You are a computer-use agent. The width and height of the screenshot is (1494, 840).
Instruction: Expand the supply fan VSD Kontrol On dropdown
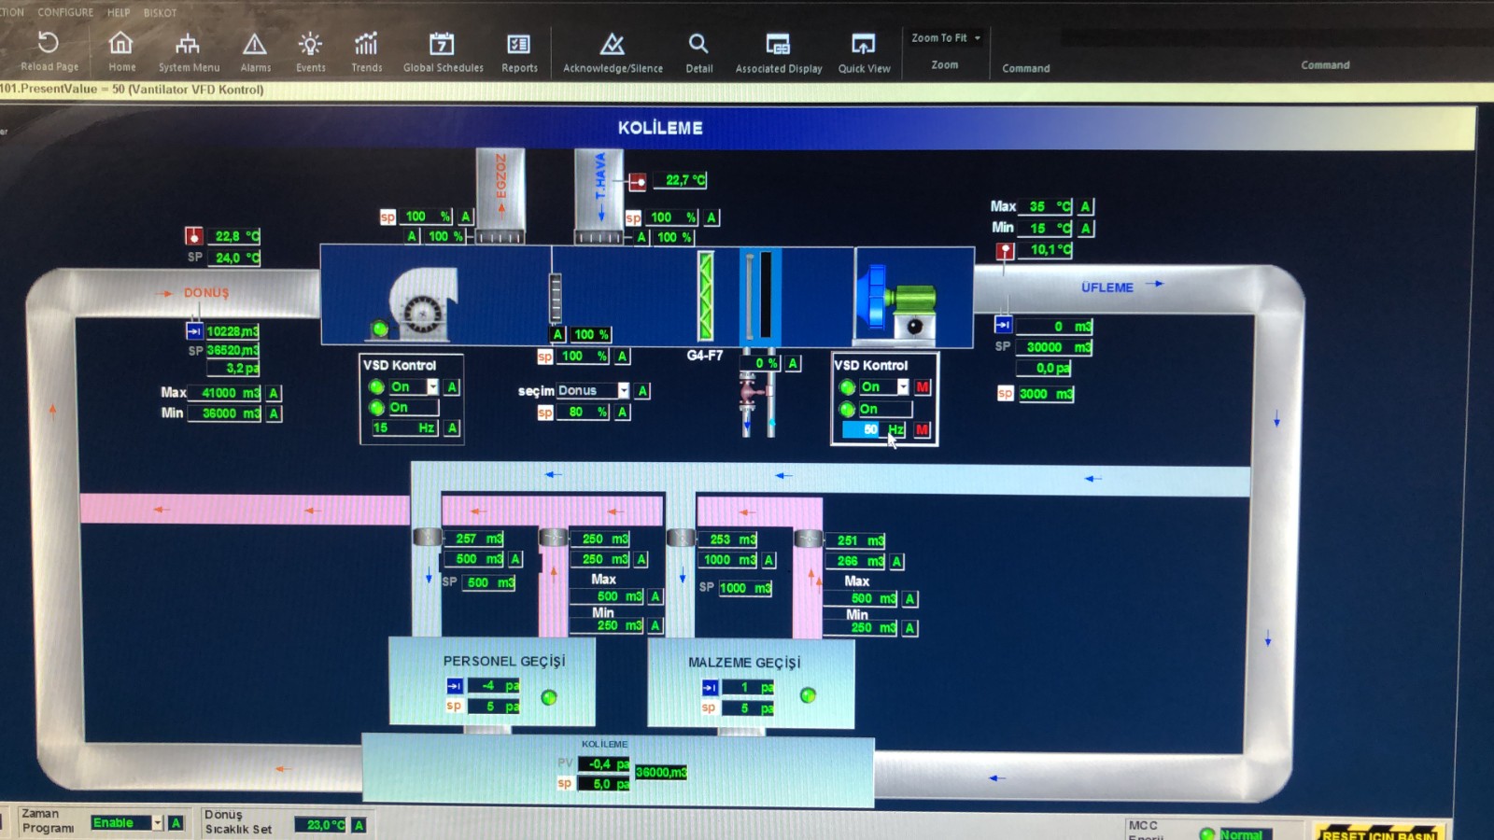[903, 387]
